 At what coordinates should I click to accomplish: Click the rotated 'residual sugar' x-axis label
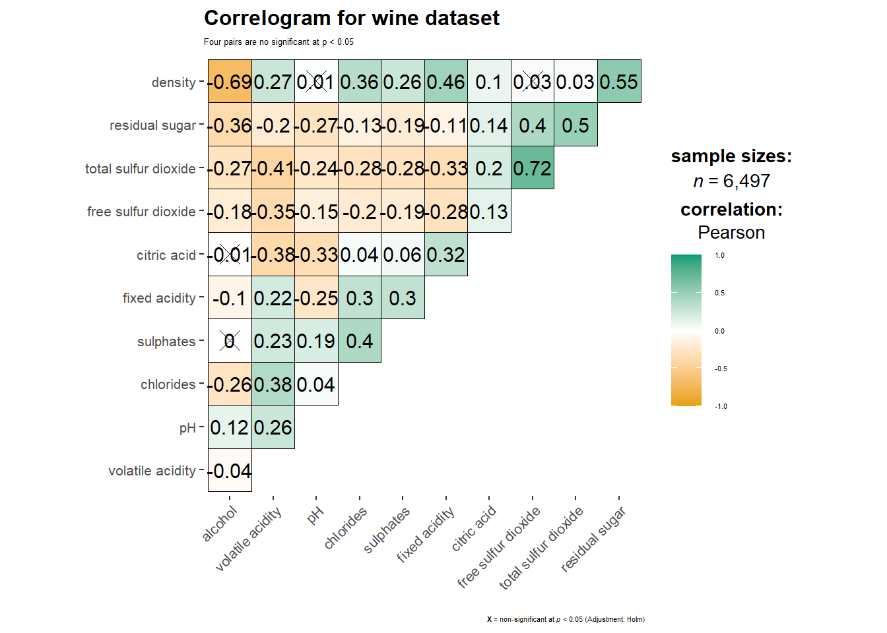(593, 539)
